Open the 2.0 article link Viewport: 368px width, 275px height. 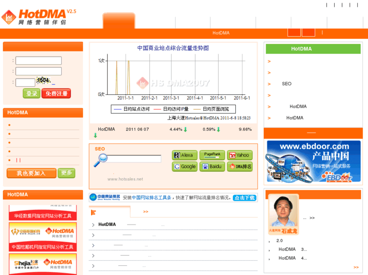(x=279, y=241)
